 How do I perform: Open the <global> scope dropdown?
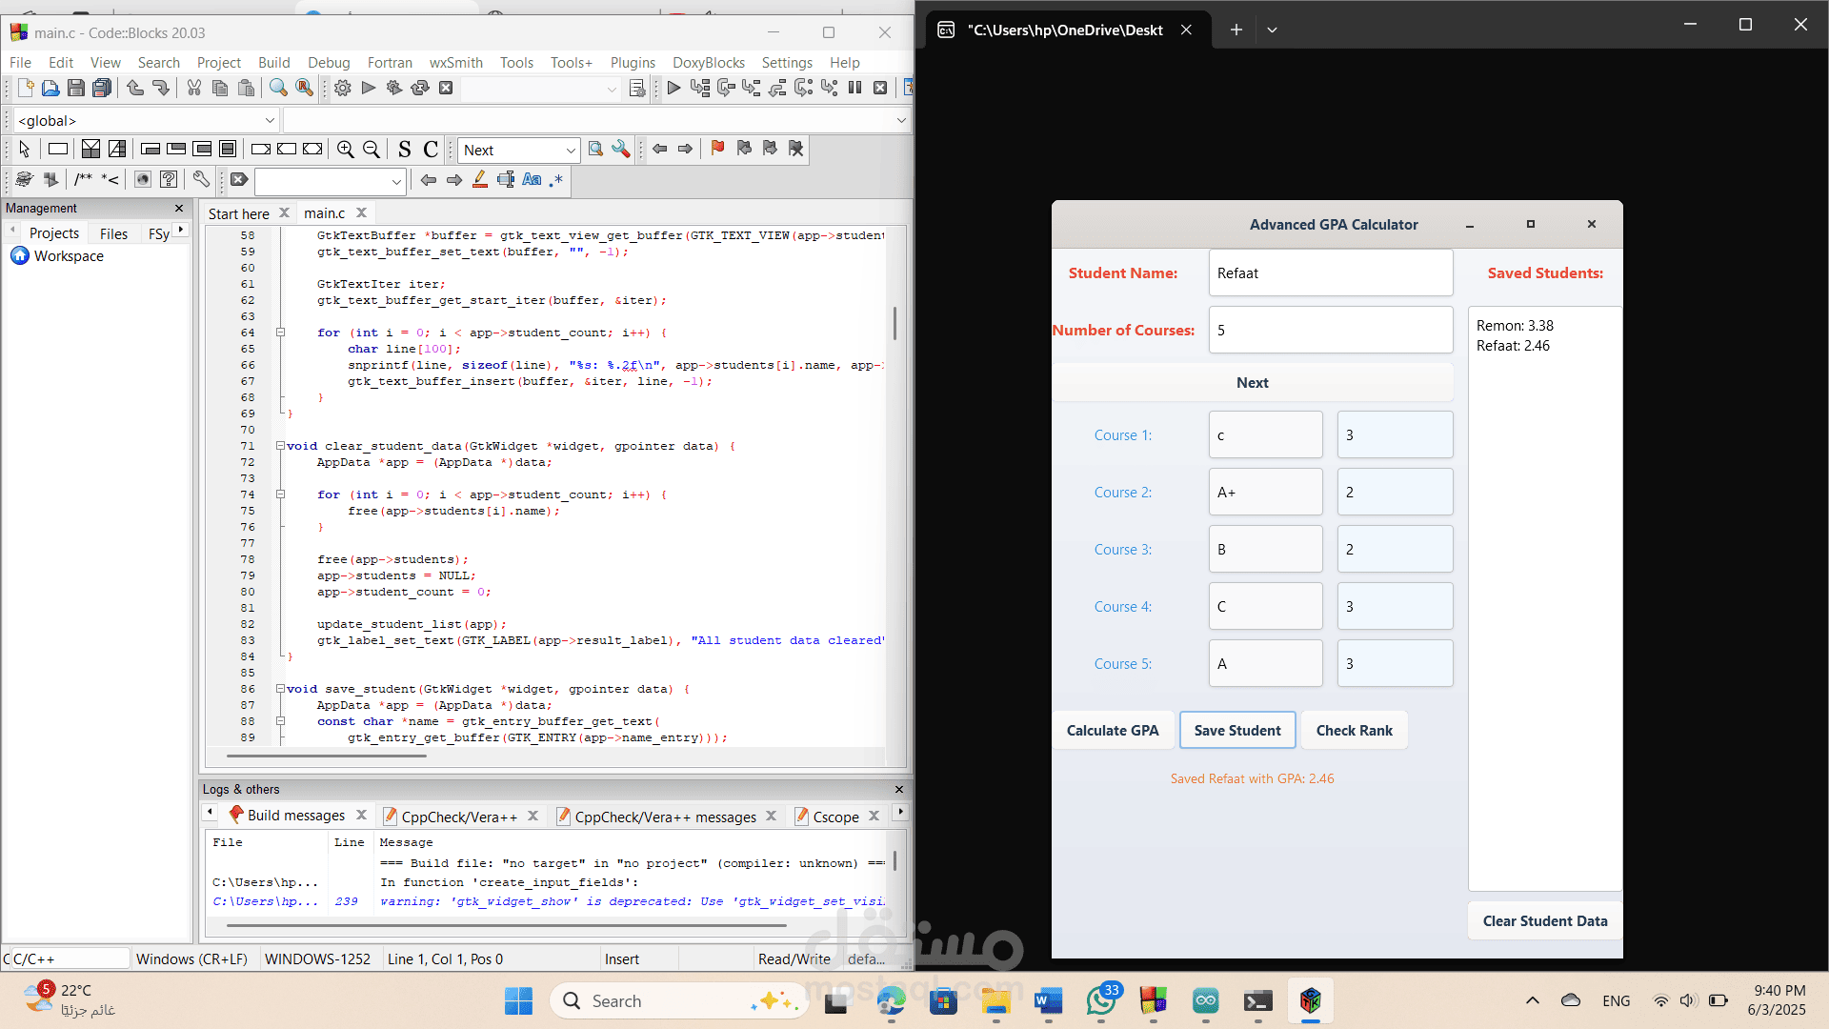pyautogui.click(x=146, y=120)
